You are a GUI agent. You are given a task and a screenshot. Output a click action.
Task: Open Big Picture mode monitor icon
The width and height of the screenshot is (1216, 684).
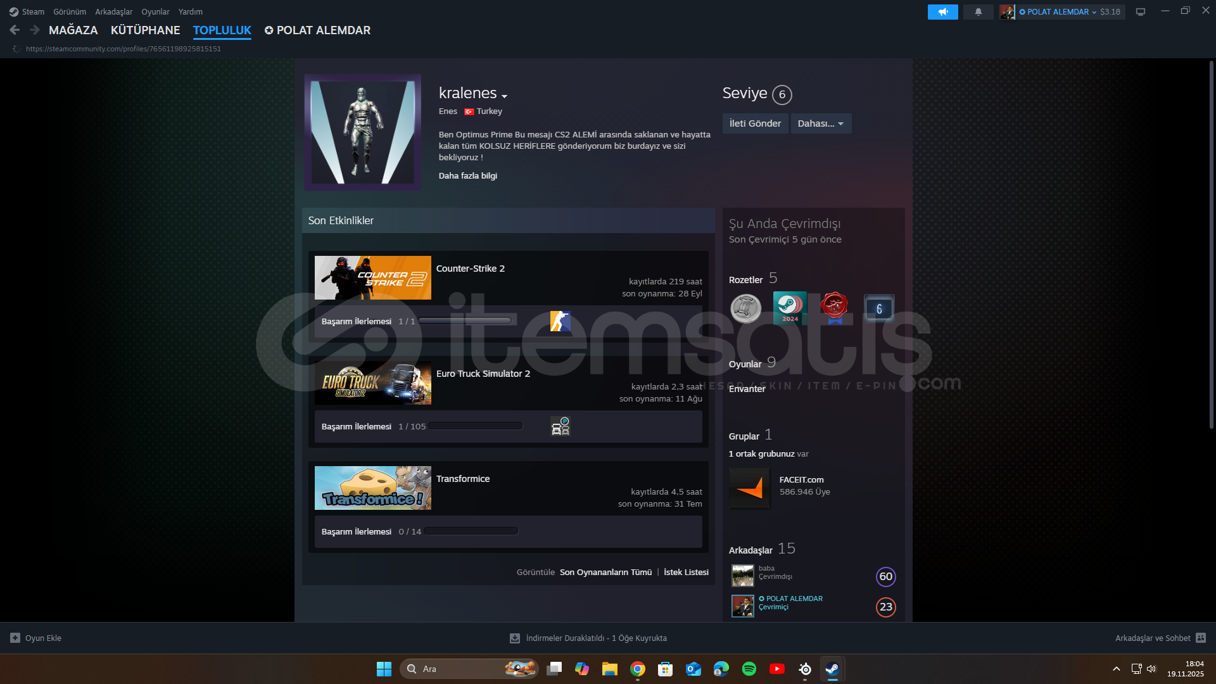pyautogui.click(x=1141, y=12)
